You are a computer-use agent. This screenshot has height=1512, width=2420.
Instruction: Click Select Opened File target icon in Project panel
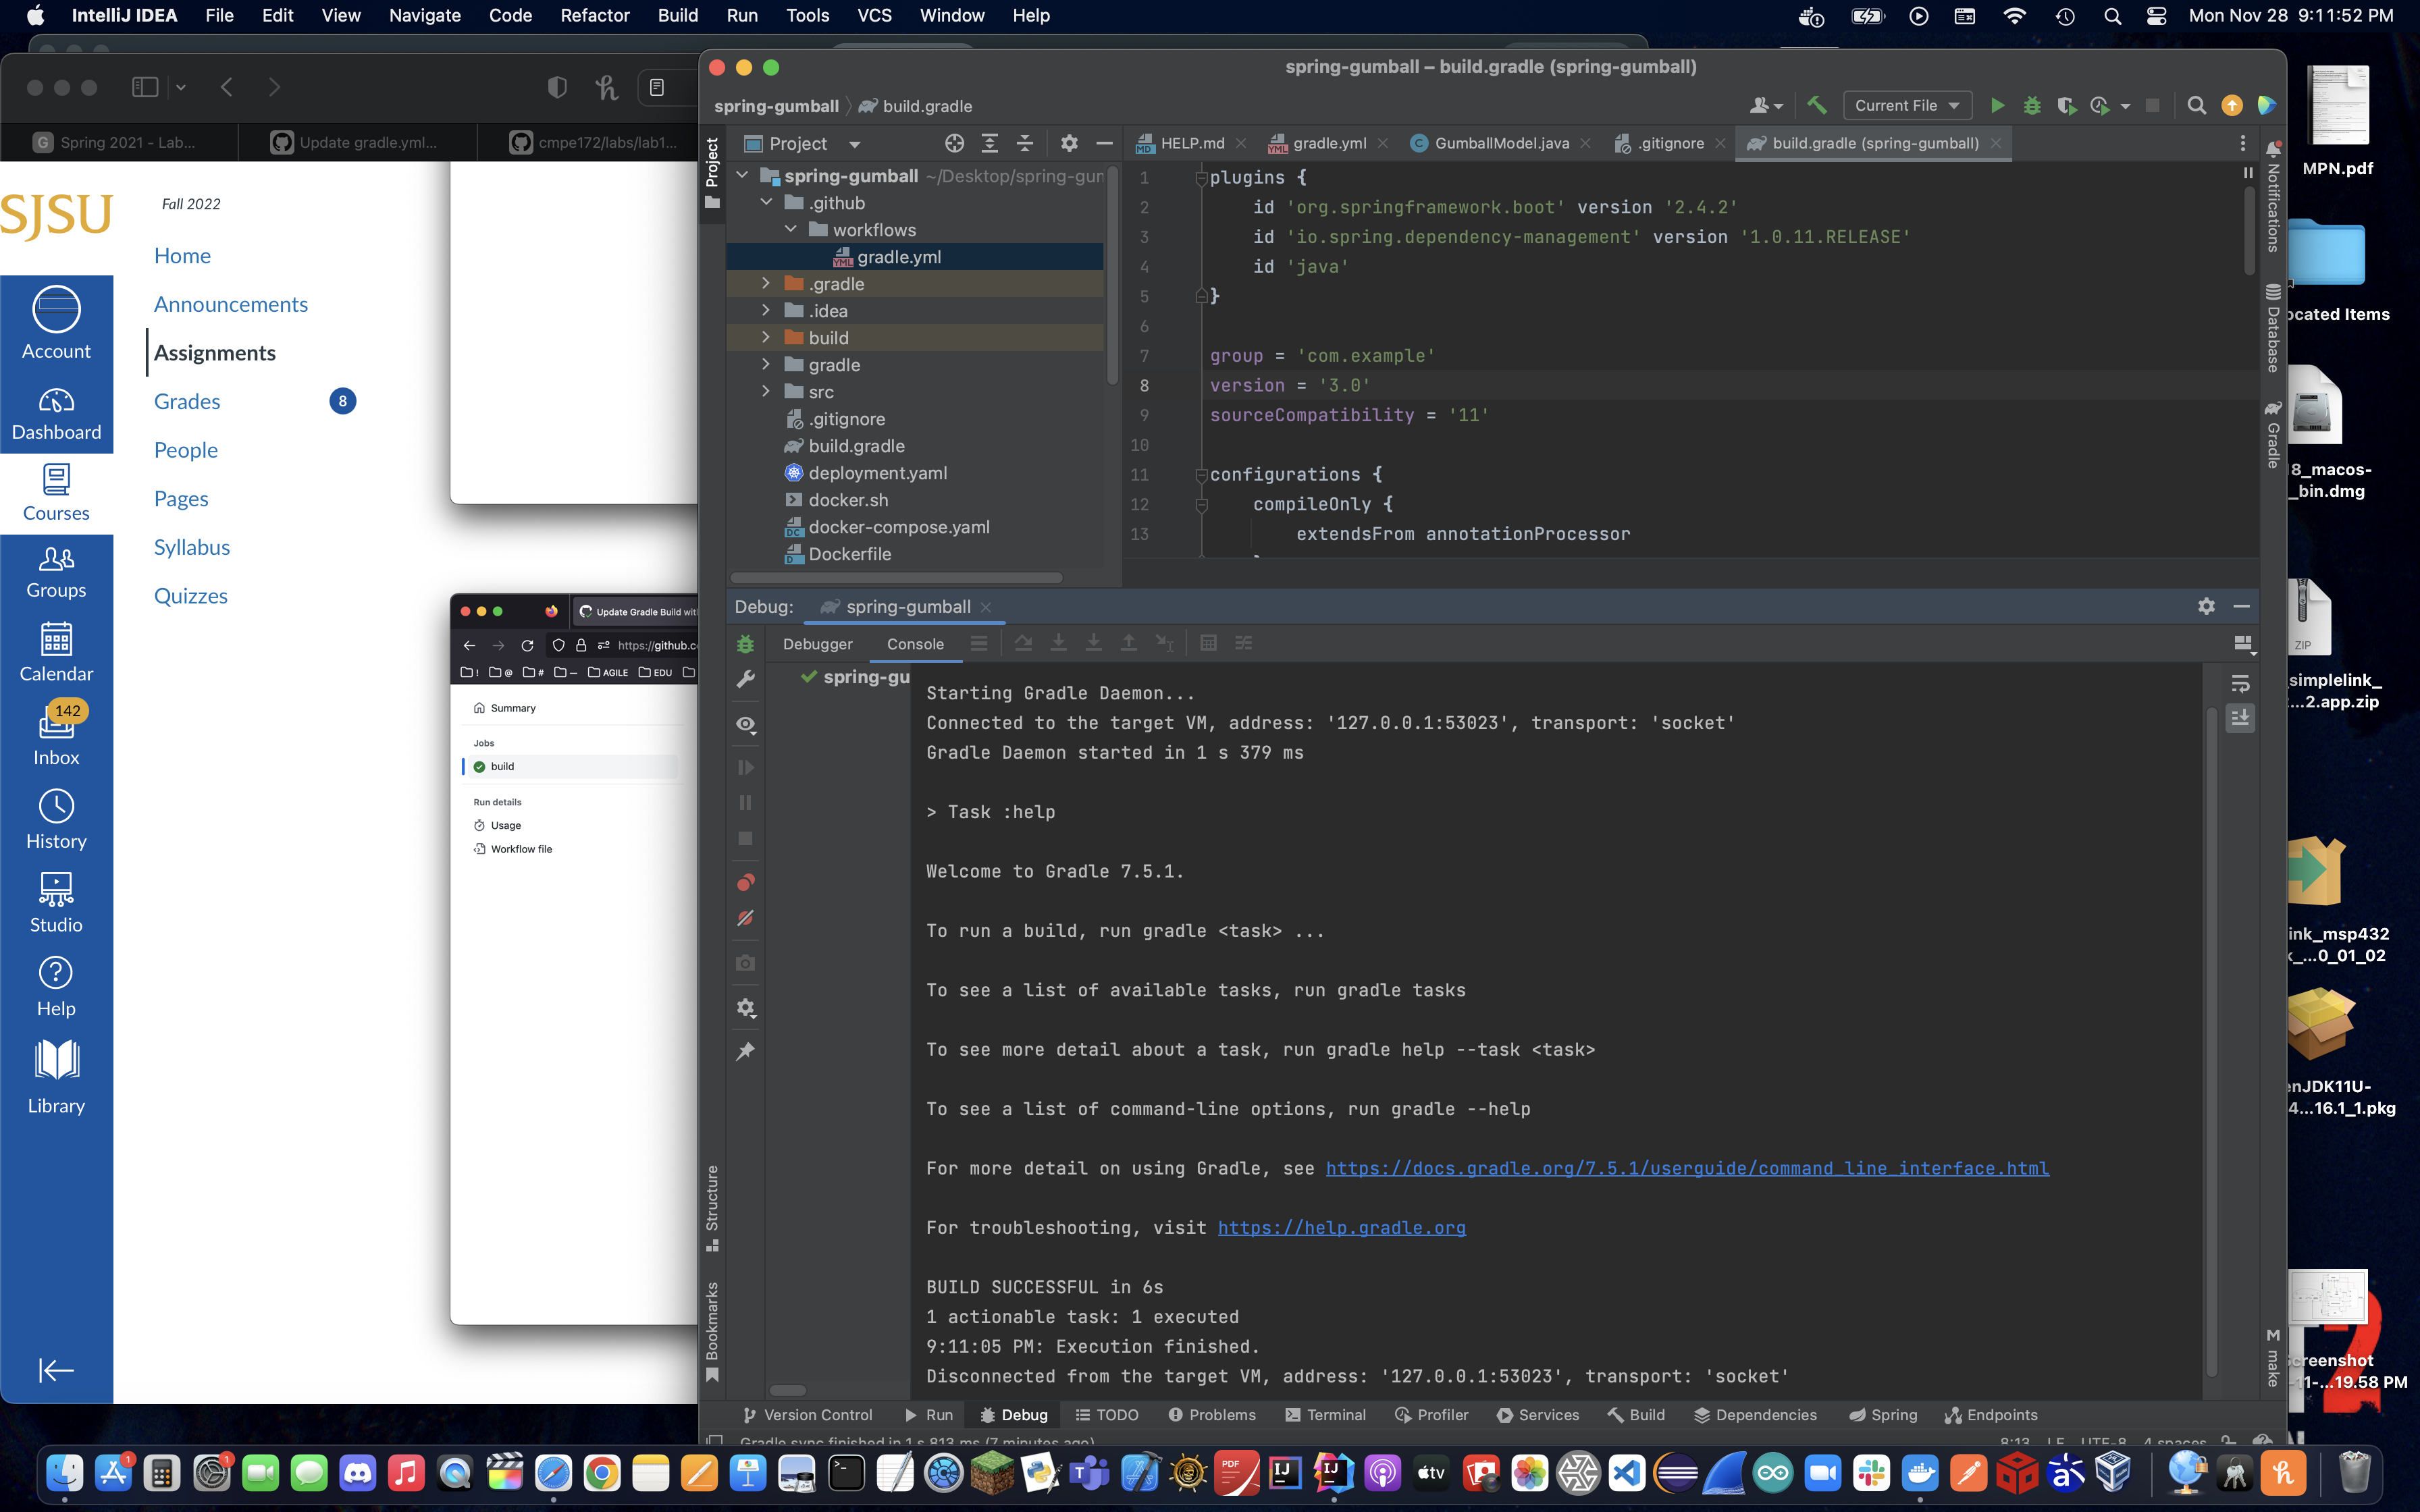click(954, 143)
